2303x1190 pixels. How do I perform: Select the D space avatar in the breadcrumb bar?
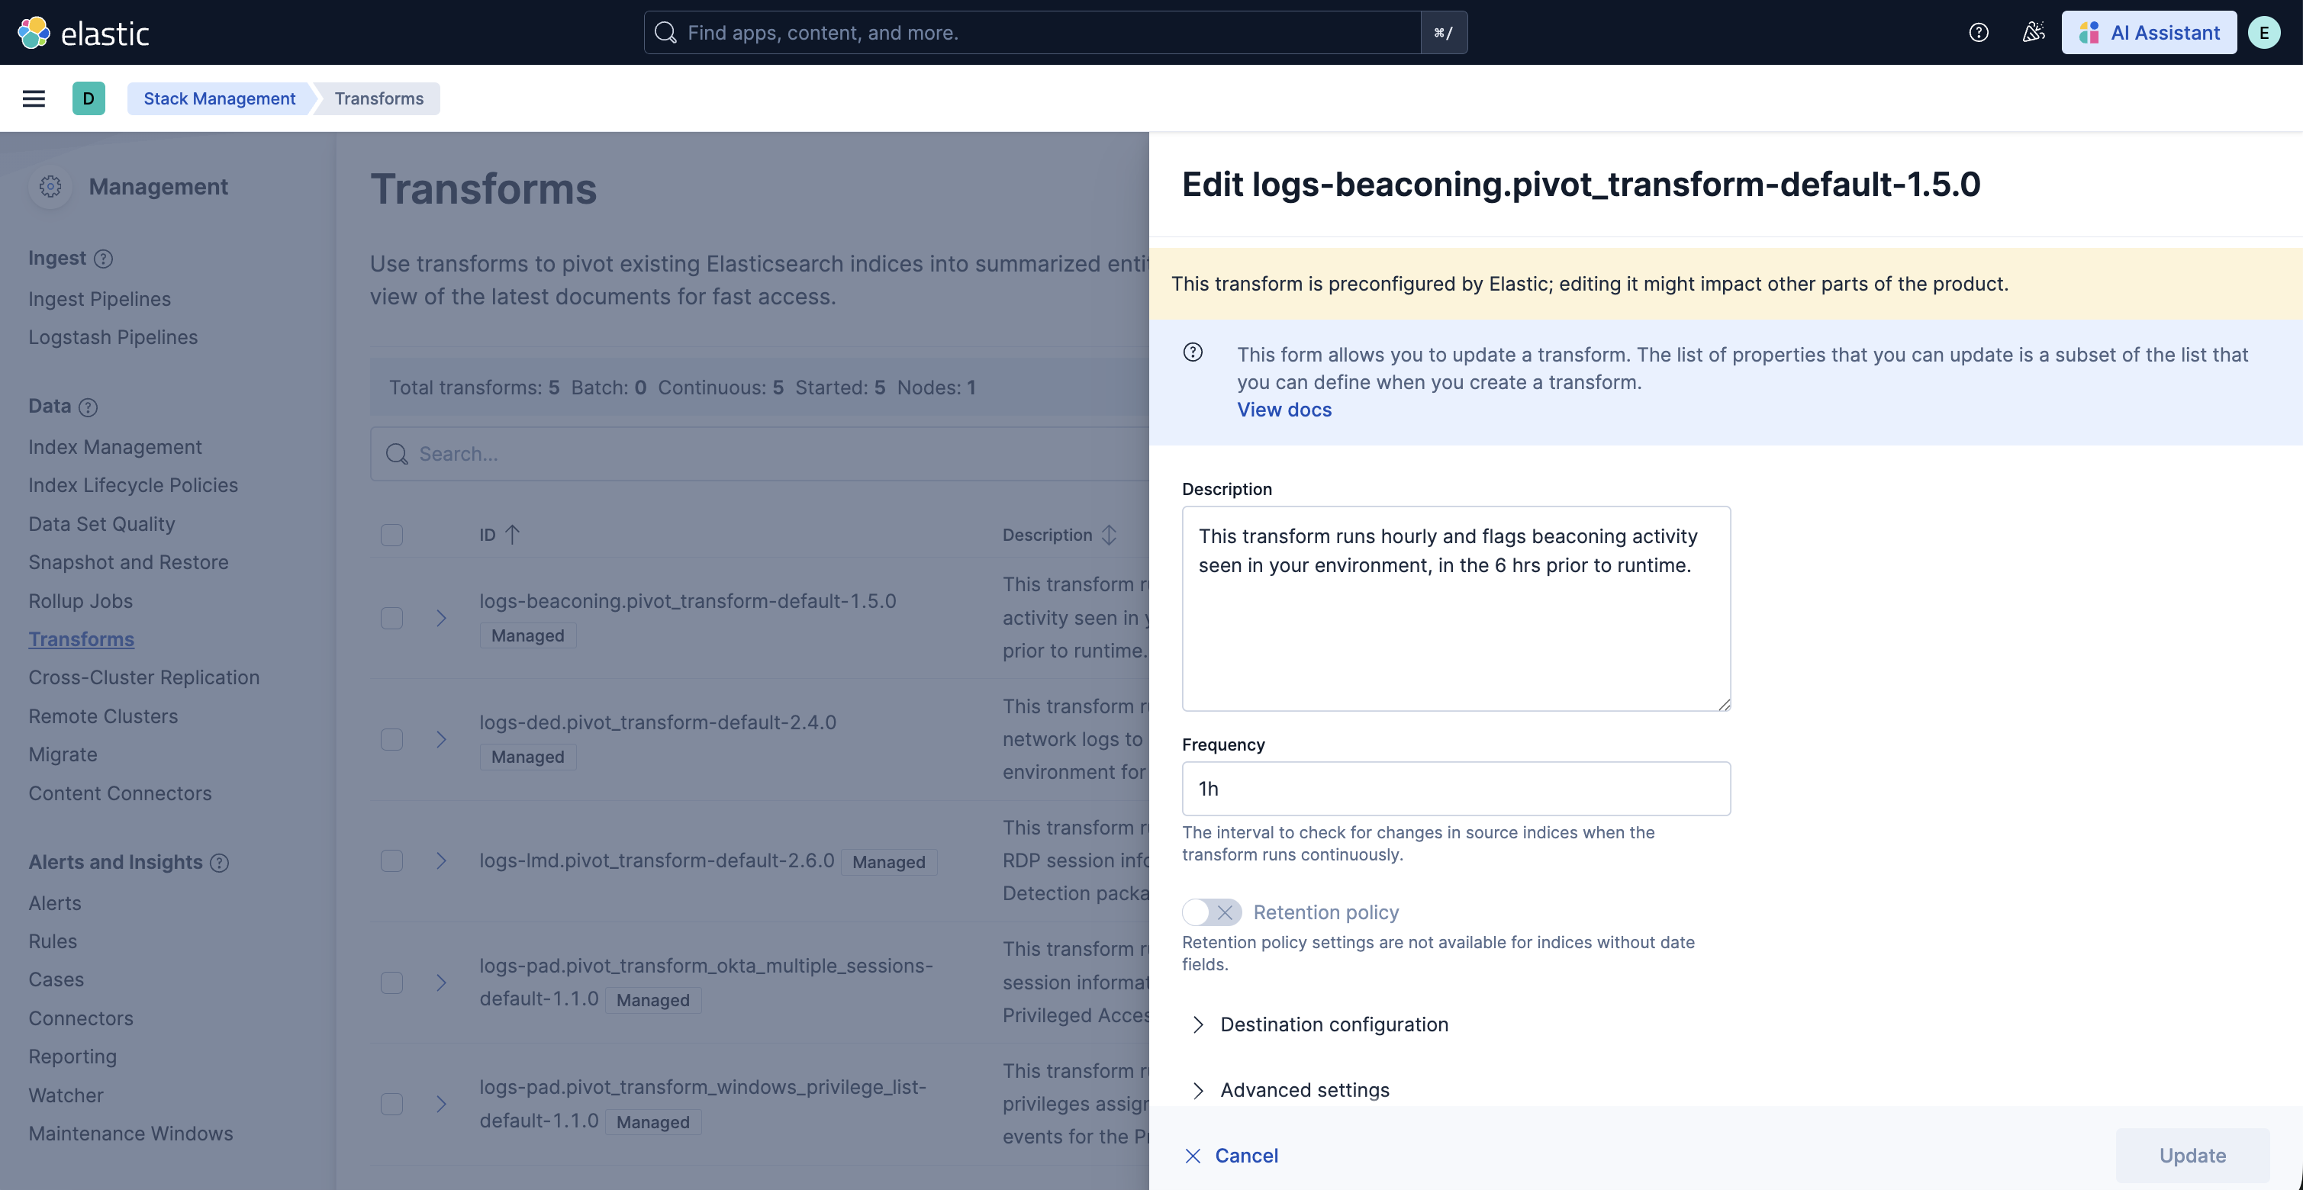coord(89,98)
